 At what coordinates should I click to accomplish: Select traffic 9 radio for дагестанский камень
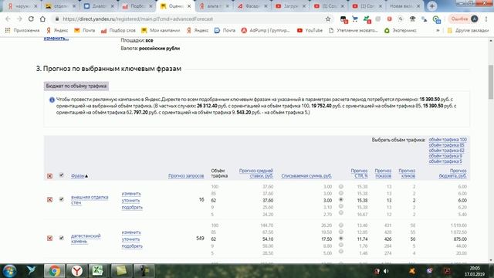click(341, 246)
